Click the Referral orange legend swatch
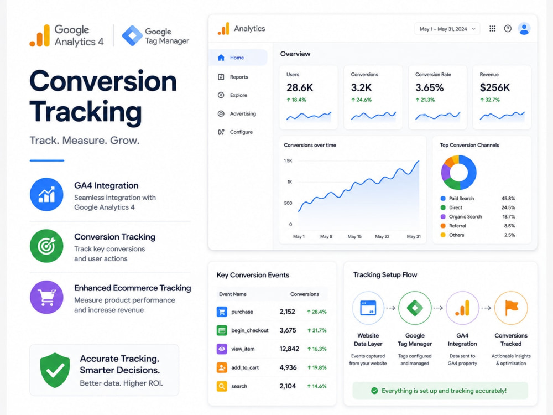 click(443, 226)
